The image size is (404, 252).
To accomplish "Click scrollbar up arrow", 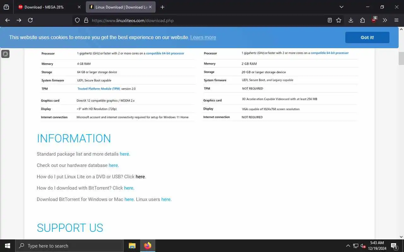I will pos(401,29).
